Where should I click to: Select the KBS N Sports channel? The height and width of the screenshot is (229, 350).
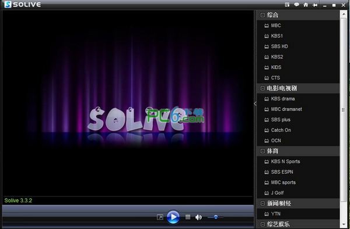click(x=298, y=162)
